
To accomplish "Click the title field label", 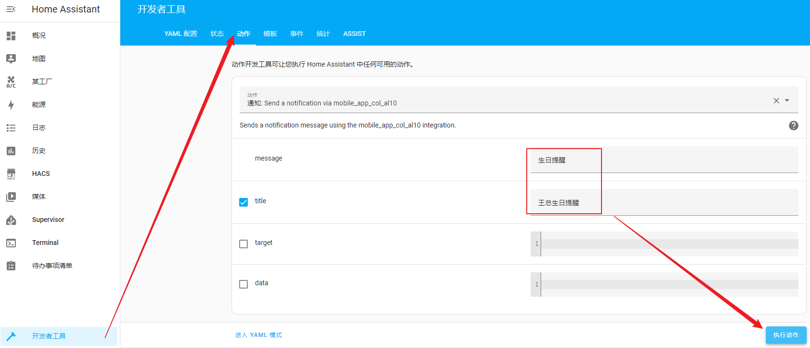I will pos(260,201).
